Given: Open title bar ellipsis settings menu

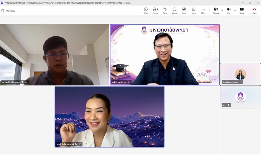Looking at the screenshot, I should pyautogui.click(x=235, y=3).
